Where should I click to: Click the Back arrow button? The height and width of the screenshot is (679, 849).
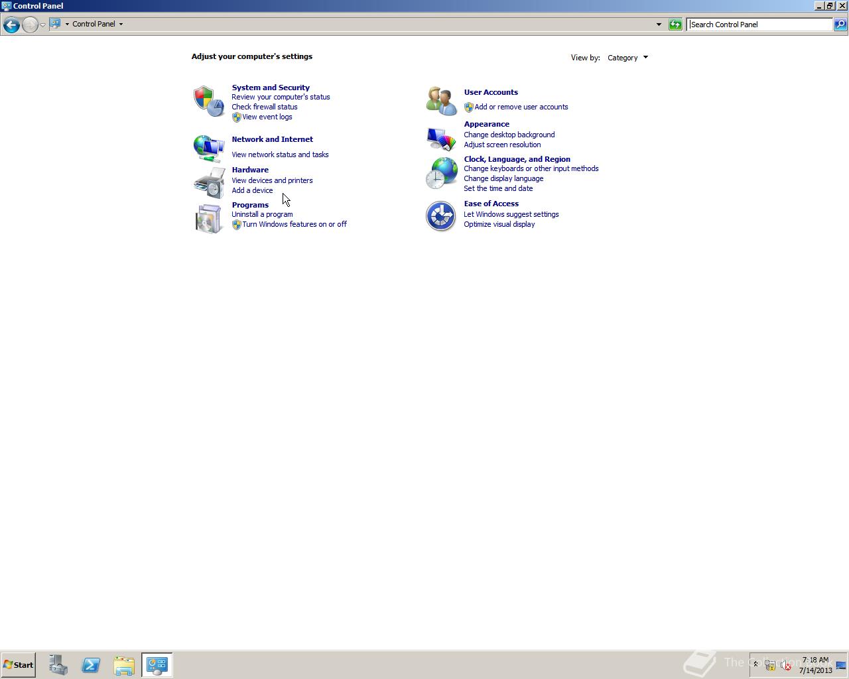click(11, 25)
